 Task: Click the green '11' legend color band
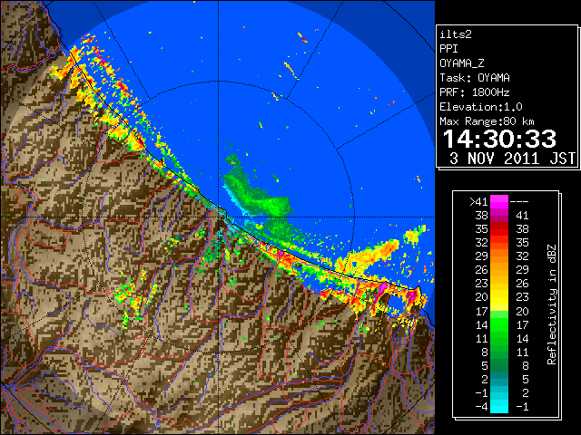(499, 338)
